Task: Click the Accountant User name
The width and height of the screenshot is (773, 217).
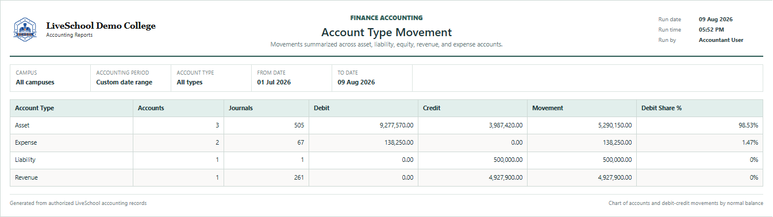Action: 721,40
